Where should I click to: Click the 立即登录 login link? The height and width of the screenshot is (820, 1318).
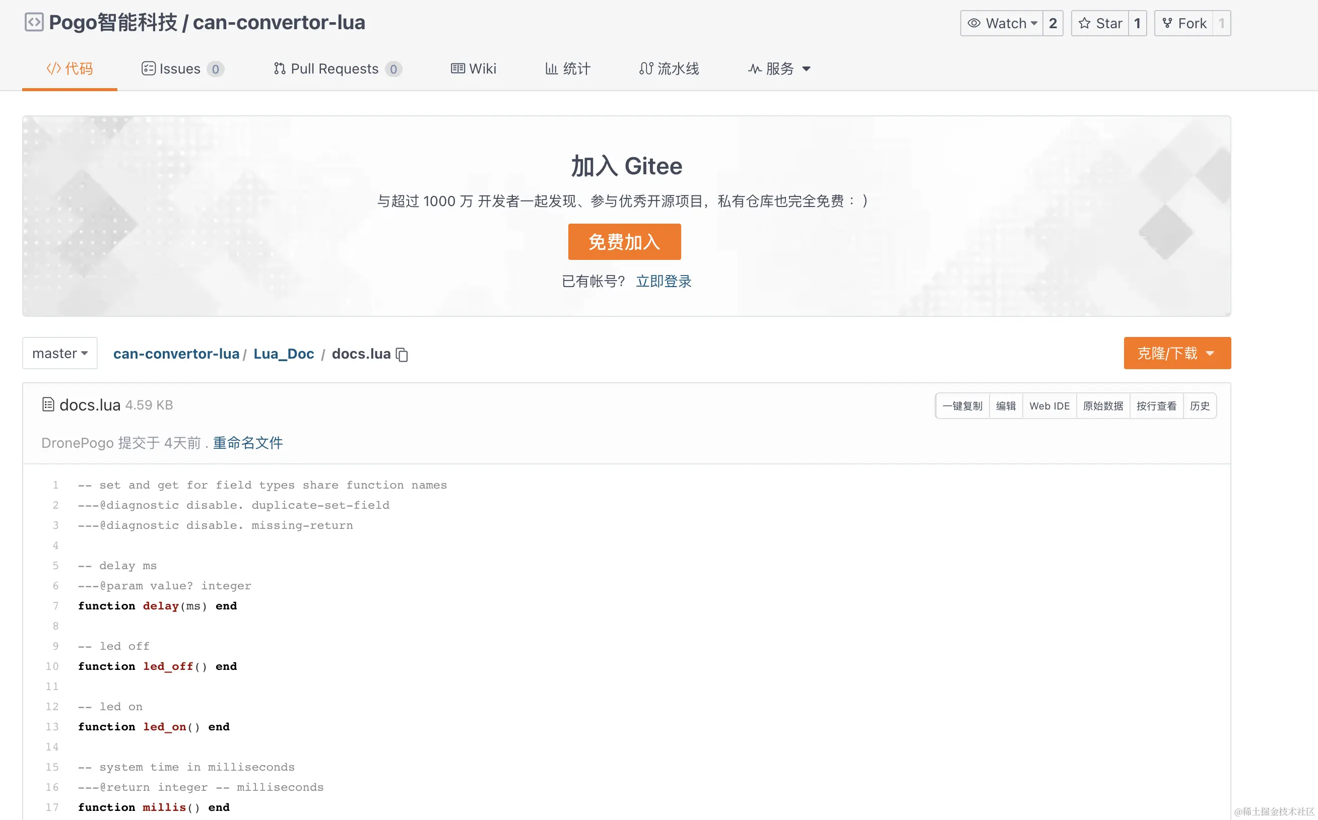[664, 281]
